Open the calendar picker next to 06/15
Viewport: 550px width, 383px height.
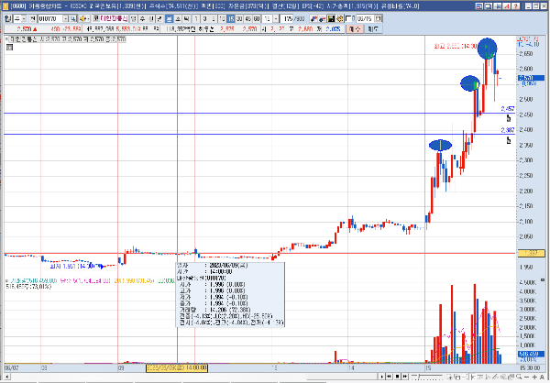378,18
